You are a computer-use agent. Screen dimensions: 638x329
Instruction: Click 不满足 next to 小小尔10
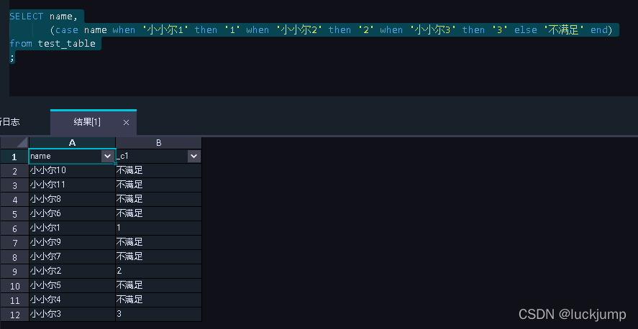159,170
